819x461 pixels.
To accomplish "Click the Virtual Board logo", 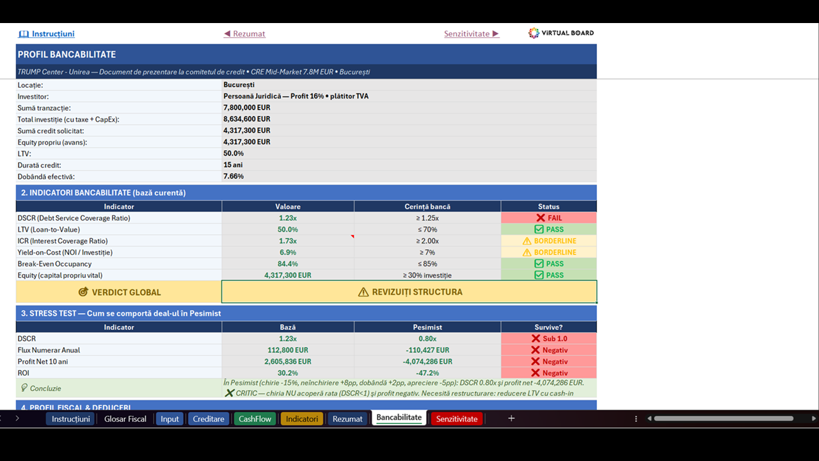I will pyautogui.click(x=561, y=33).
